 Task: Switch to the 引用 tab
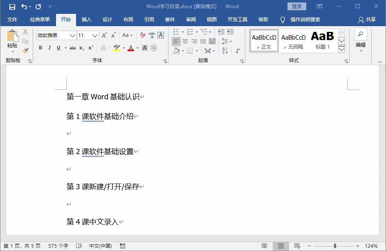(149, 20)
